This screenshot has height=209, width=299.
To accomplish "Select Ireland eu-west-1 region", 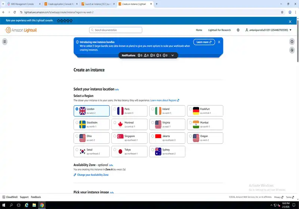I will pos(167,111).
